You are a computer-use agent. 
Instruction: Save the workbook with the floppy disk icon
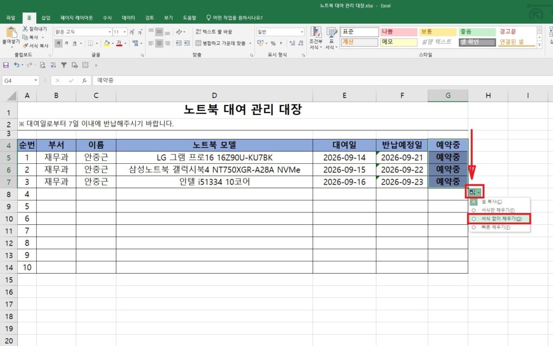click(x=5, y=65)
